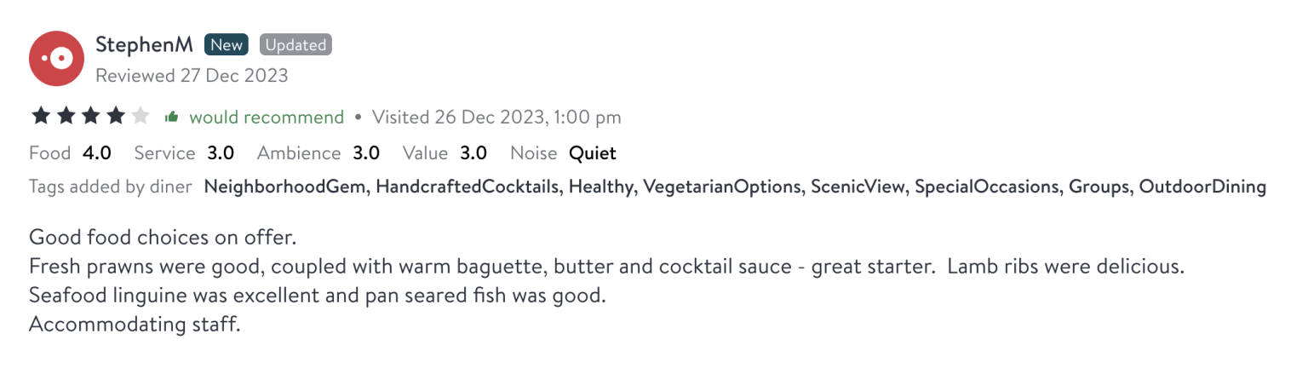Open the StephenM reviewer name

pyautogui.click(x=144, y=45)
